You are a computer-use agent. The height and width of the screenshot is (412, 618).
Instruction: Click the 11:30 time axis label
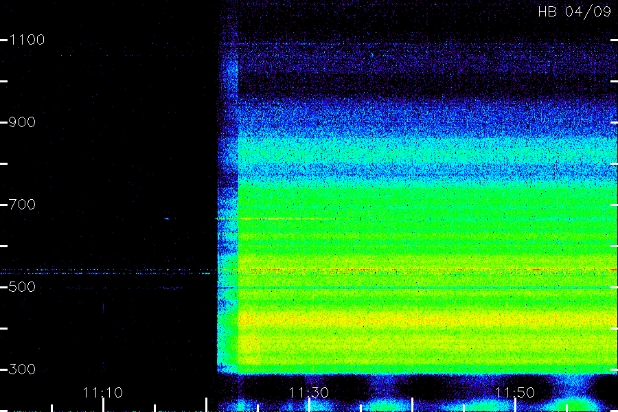click(x=308, y=393)
